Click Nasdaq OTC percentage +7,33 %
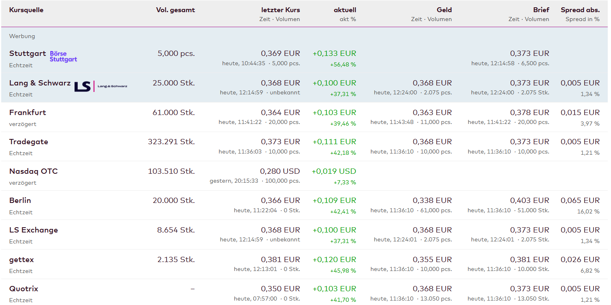Screen dimensions: 611x305 click(345, 182)
